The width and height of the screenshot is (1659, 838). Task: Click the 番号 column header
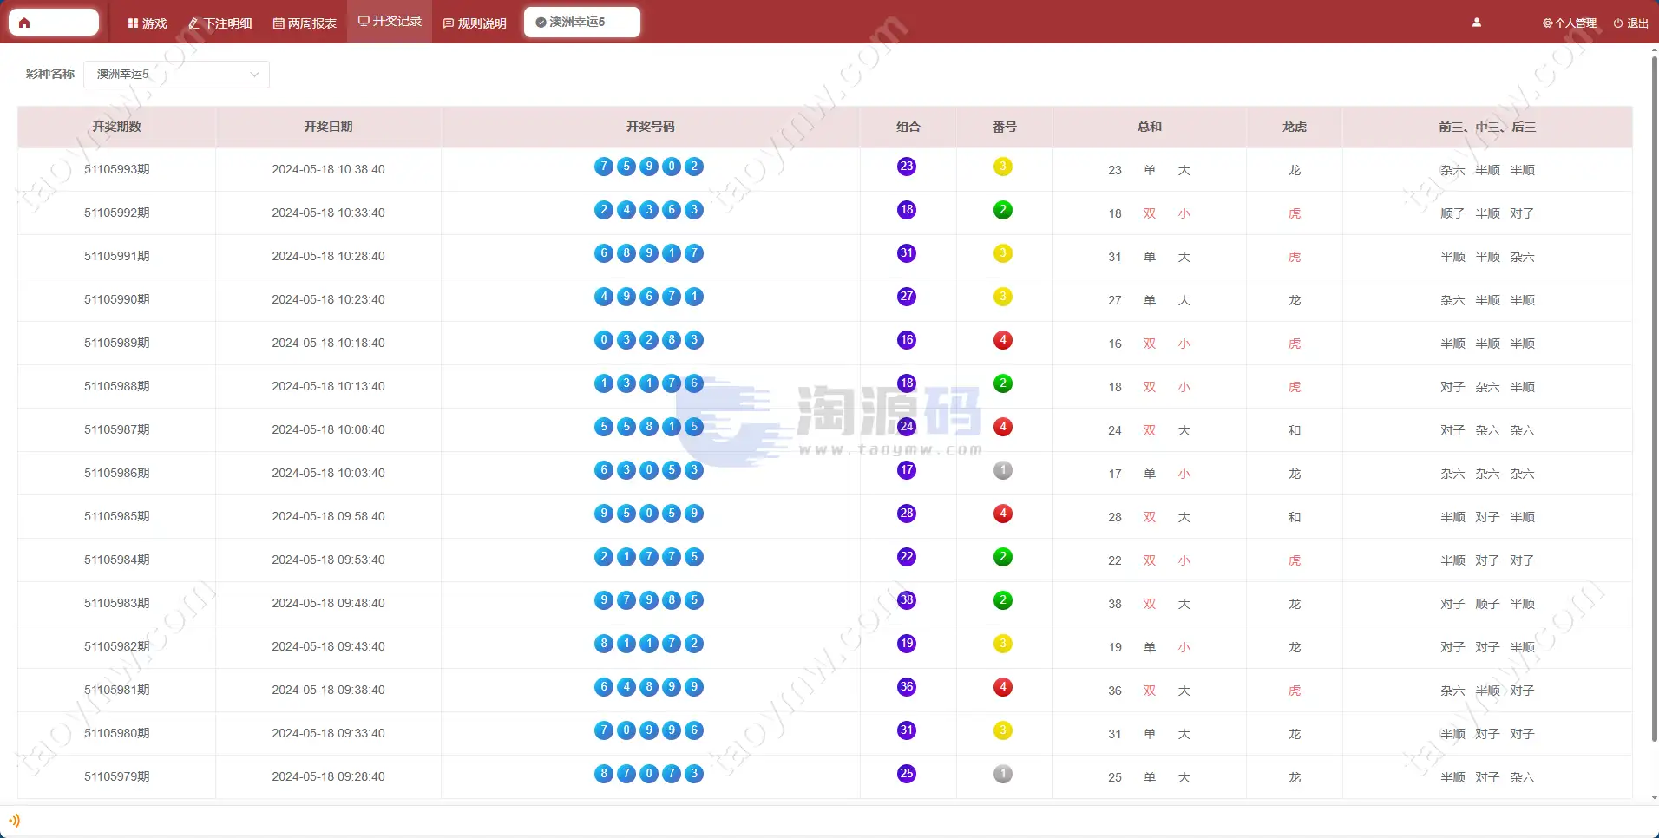[x=1005, y=127]
